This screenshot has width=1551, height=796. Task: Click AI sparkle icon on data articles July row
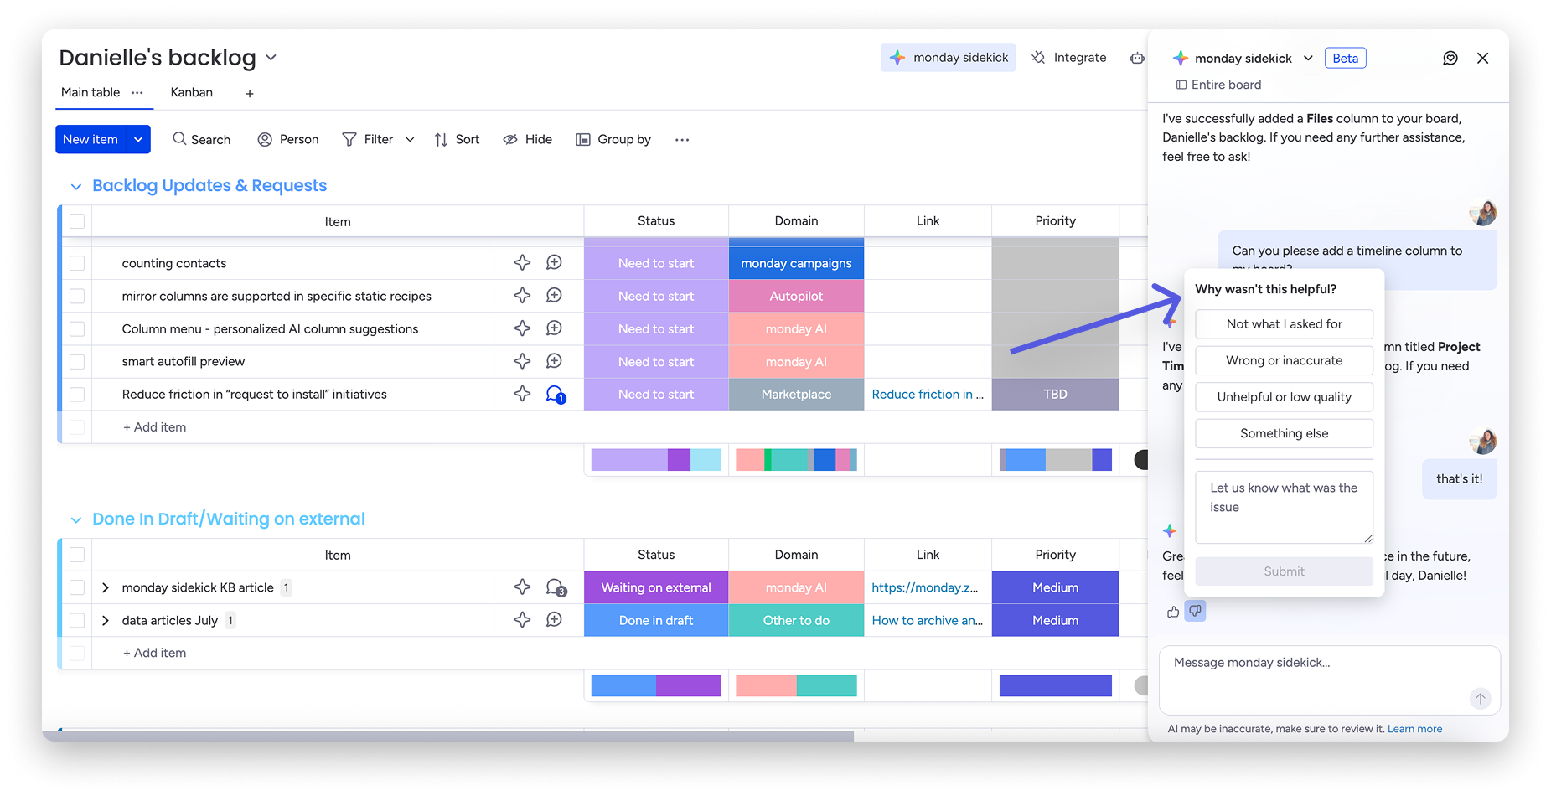point(522,620)
